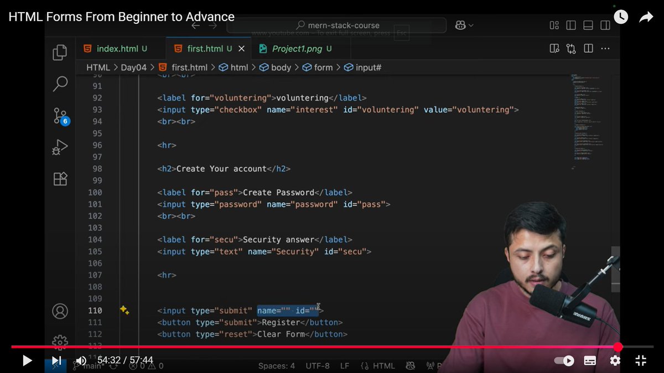Exit full screen in video player
Screen dimensions: 664x373
pos(641,361)
